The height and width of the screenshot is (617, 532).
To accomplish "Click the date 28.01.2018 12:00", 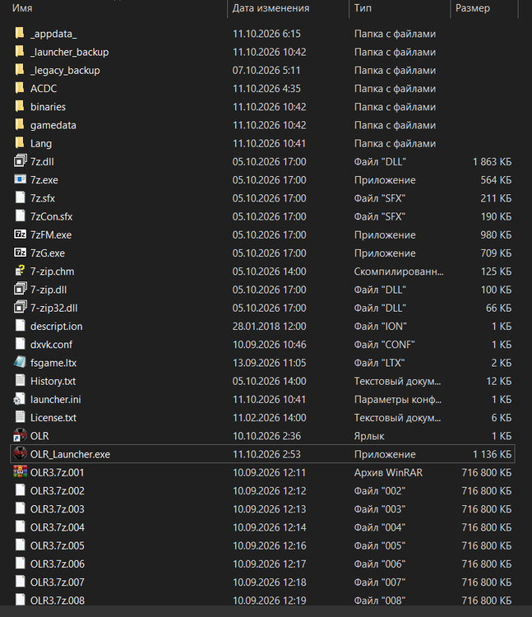I will pyautogui.click(x=270, y=327).
